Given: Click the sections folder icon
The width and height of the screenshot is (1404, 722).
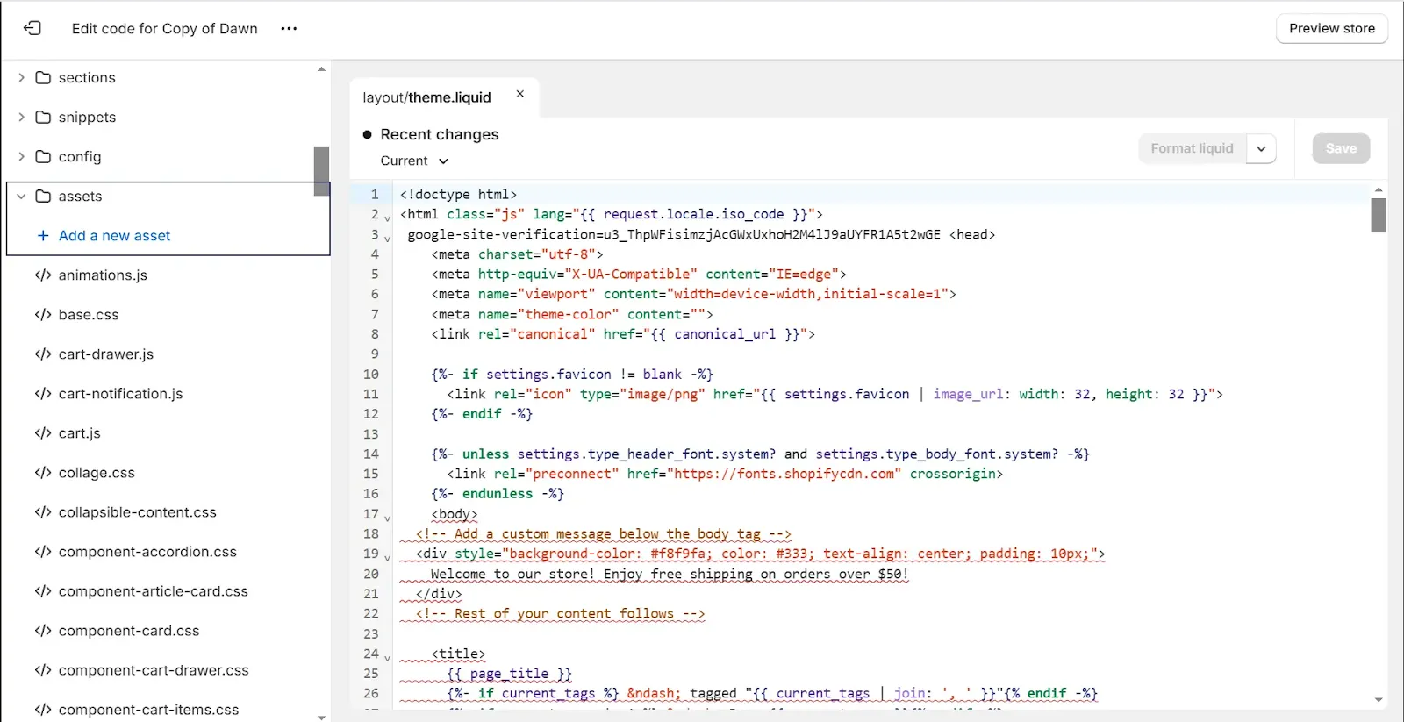Looking at the screenshot, I should pos(43,77).
